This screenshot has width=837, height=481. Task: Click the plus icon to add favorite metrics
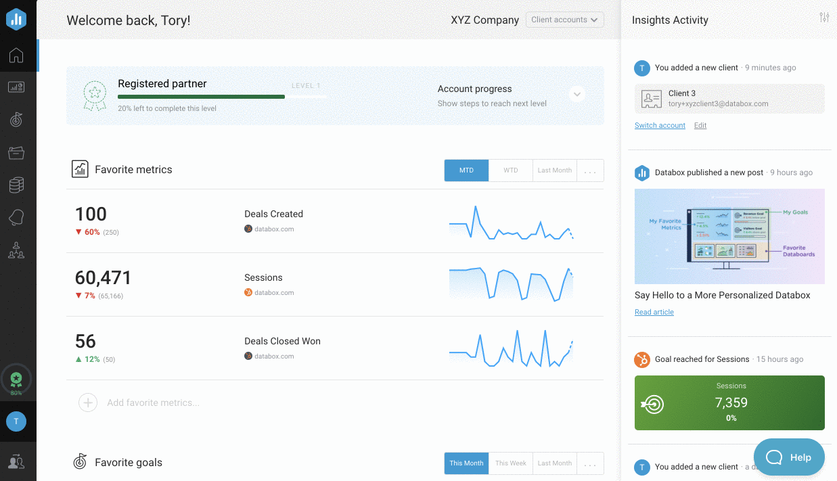click(88, 403)
